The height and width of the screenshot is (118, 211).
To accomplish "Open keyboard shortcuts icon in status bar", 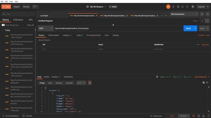I will point(204,116).
